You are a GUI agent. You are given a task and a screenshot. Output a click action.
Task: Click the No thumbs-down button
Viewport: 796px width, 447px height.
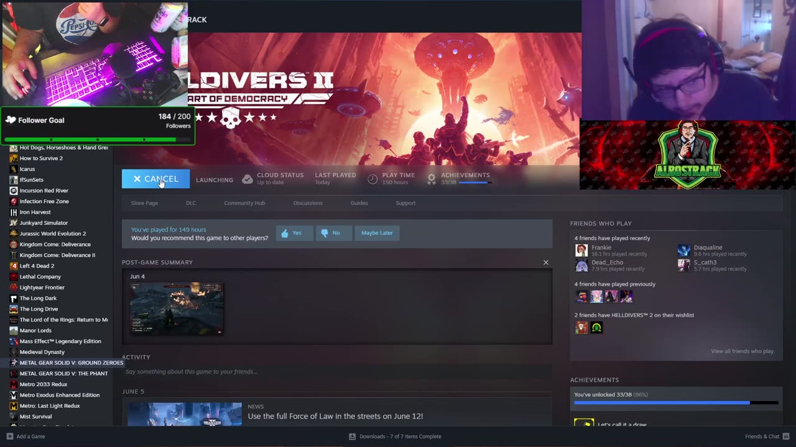[x=333, y=233]
